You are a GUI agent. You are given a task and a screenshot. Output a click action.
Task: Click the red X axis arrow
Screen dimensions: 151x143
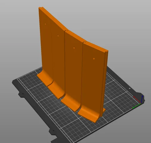pos(137,100)
